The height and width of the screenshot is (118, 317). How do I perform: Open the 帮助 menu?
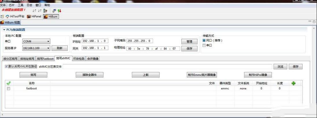[x=47, y=5]
